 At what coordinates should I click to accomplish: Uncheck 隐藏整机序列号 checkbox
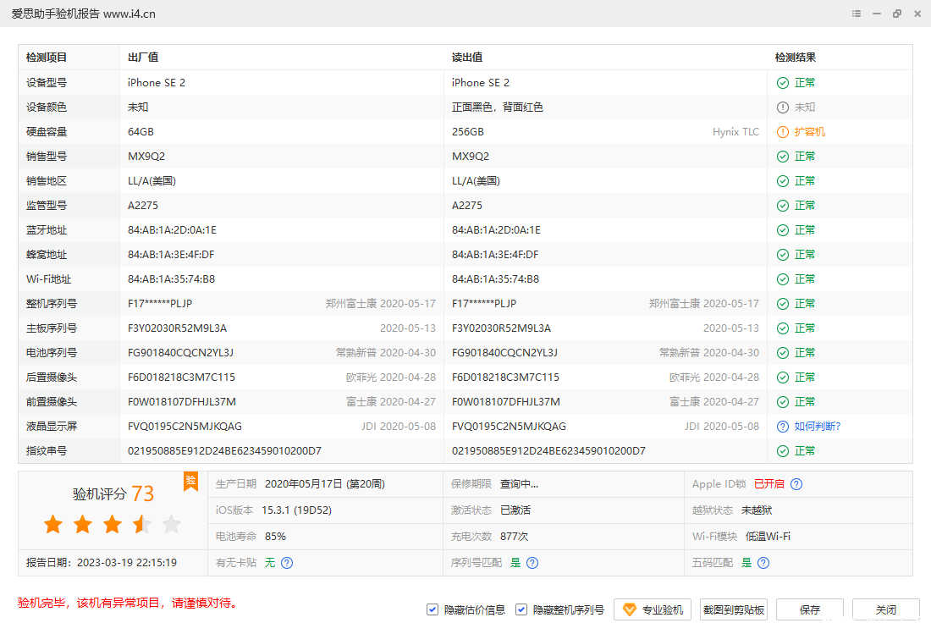[521, 609]
